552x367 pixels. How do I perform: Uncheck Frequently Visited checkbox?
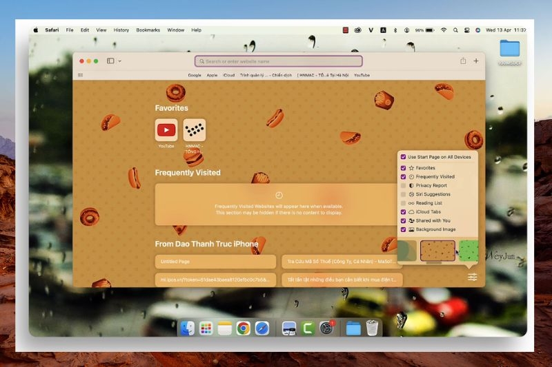pyautogui.click(x=404, y=177)
